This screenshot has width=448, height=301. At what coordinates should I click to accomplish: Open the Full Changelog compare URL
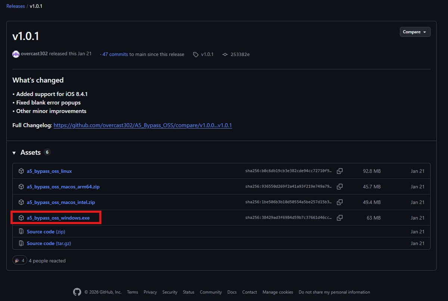coord(143,125)
